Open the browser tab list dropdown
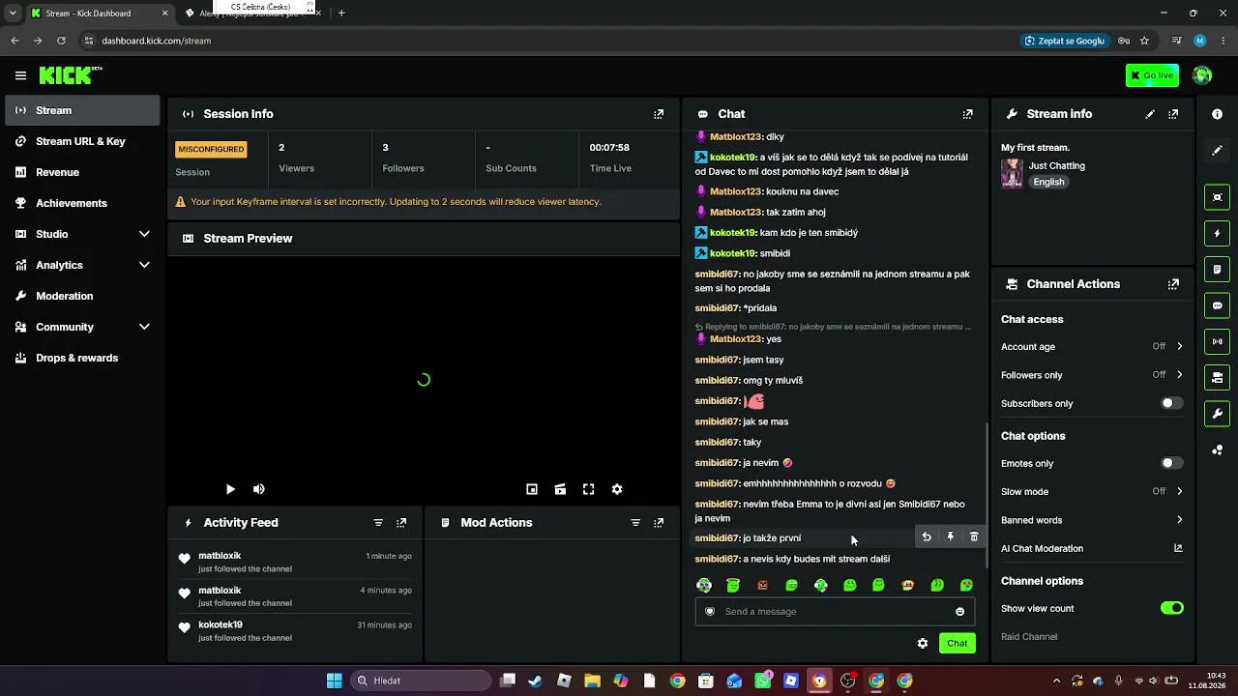This screenshot has width=1238, height=696. [x=13, y=13]
